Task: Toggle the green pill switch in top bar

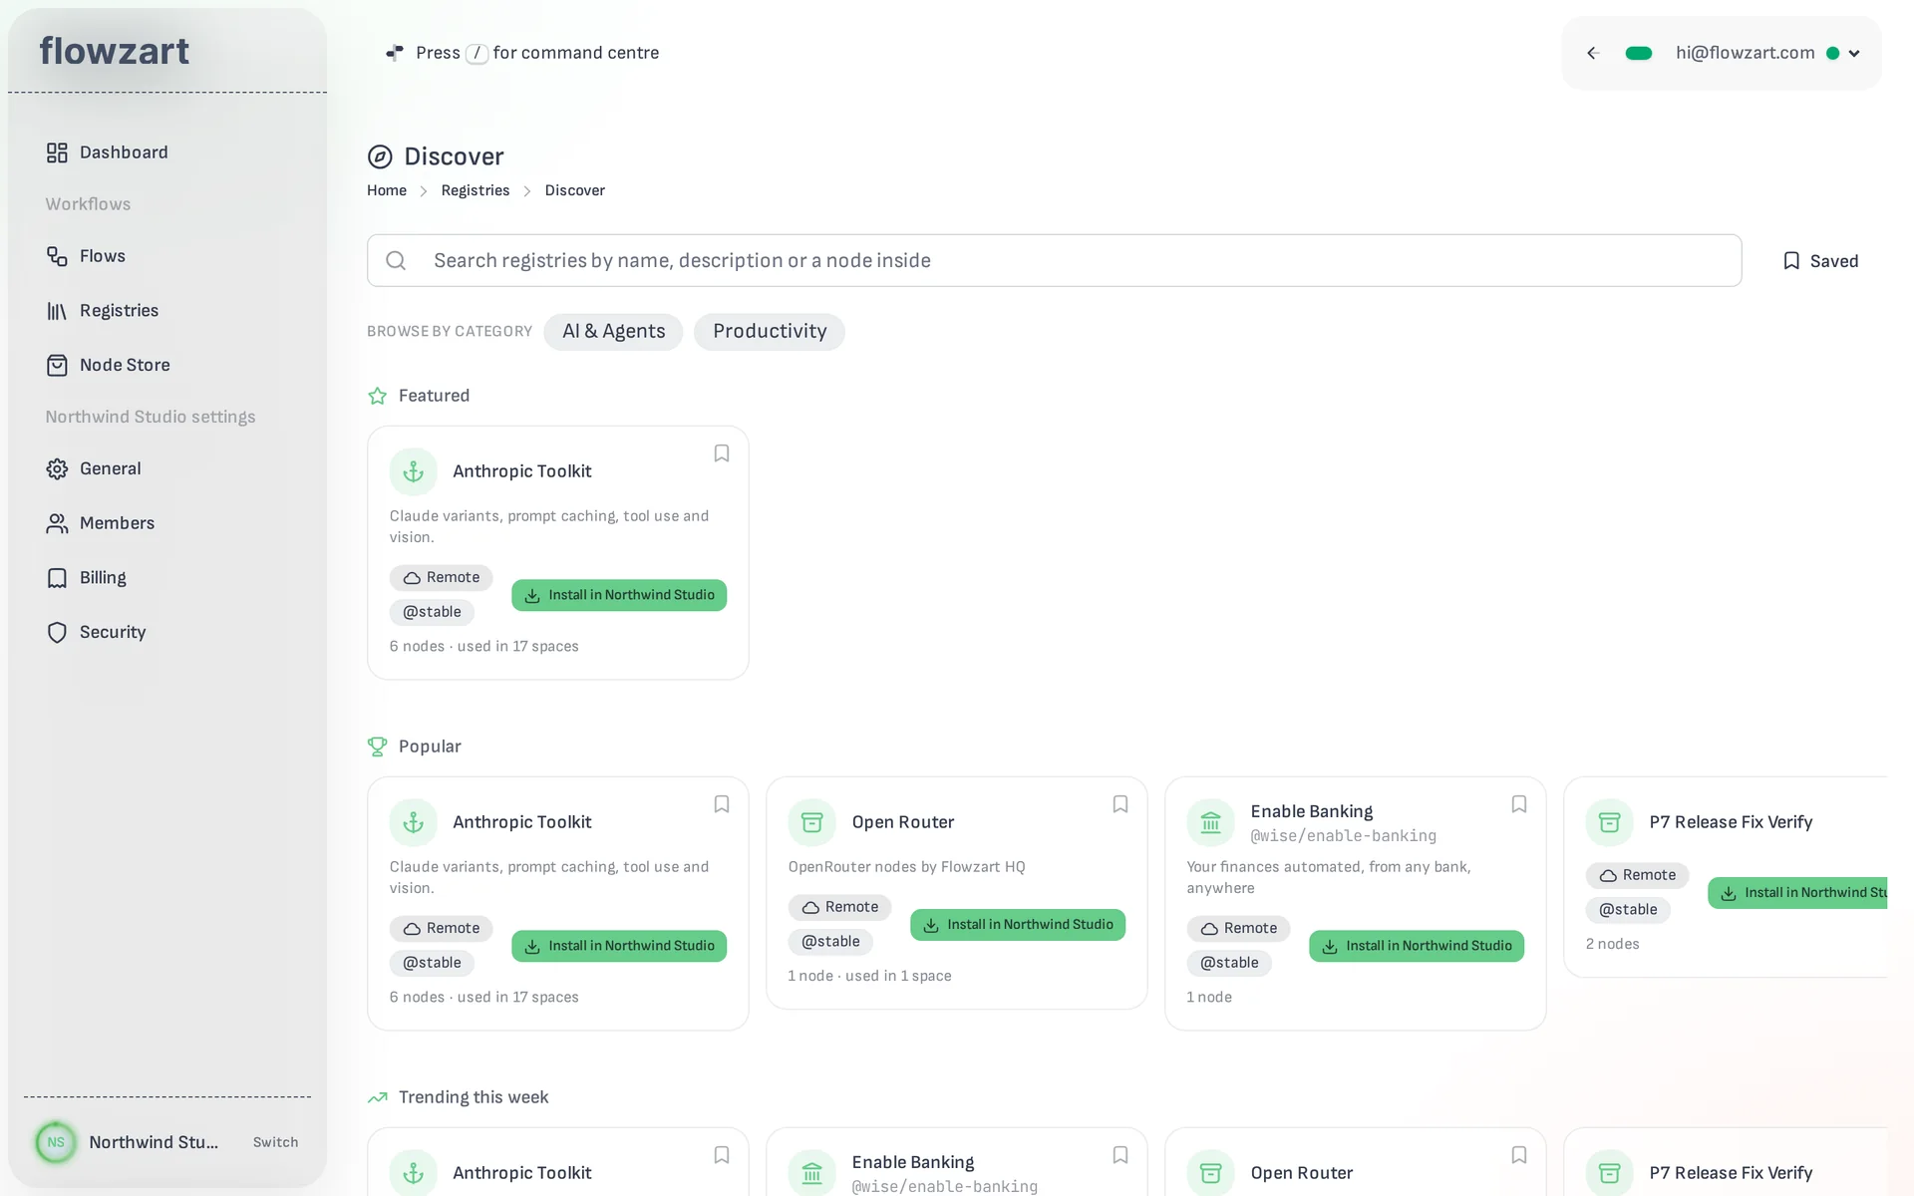Action: tap(1639, 53)
